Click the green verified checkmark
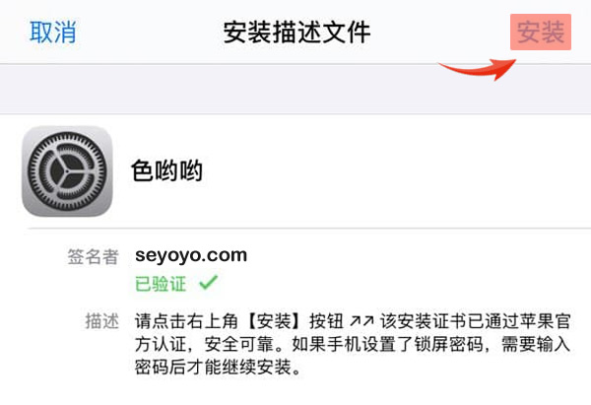 [x=207, y=284]
